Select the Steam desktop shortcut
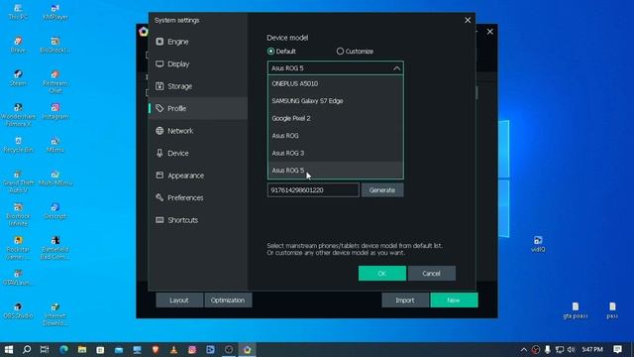Image resolution: width=634 pixels, height=357 pixels. (18, 78)
